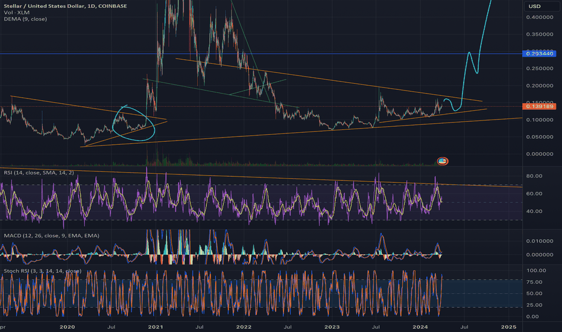Select the Stellar / United States Dollar symbol title
The width and height of the screenshot is (562, 332).
click(x=65, y=6)
